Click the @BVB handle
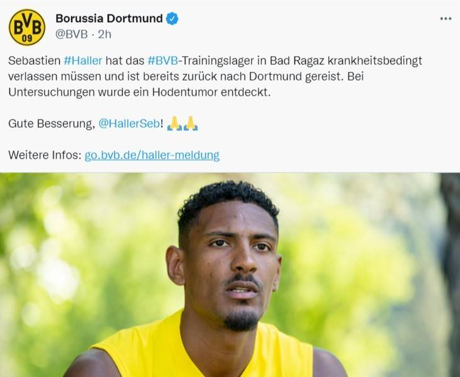 (x=72, y=35)
